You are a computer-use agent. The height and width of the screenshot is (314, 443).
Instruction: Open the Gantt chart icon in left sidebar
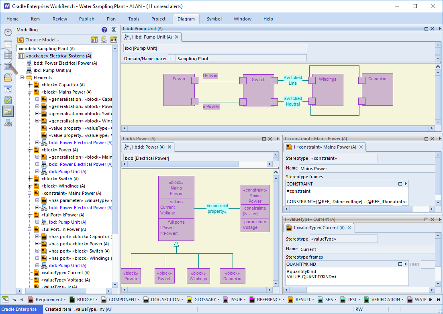point(8,89)
